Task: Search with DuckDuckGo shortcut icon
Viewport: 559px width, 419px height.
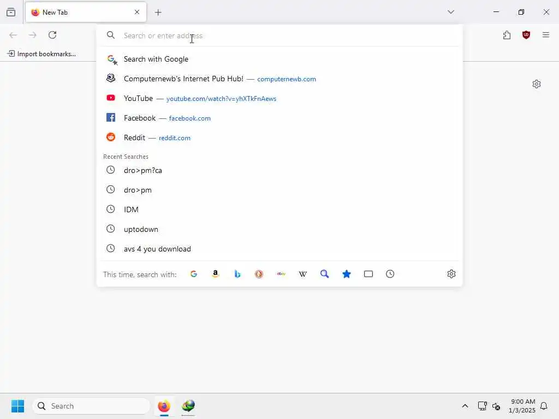Action: click(259, 274)
